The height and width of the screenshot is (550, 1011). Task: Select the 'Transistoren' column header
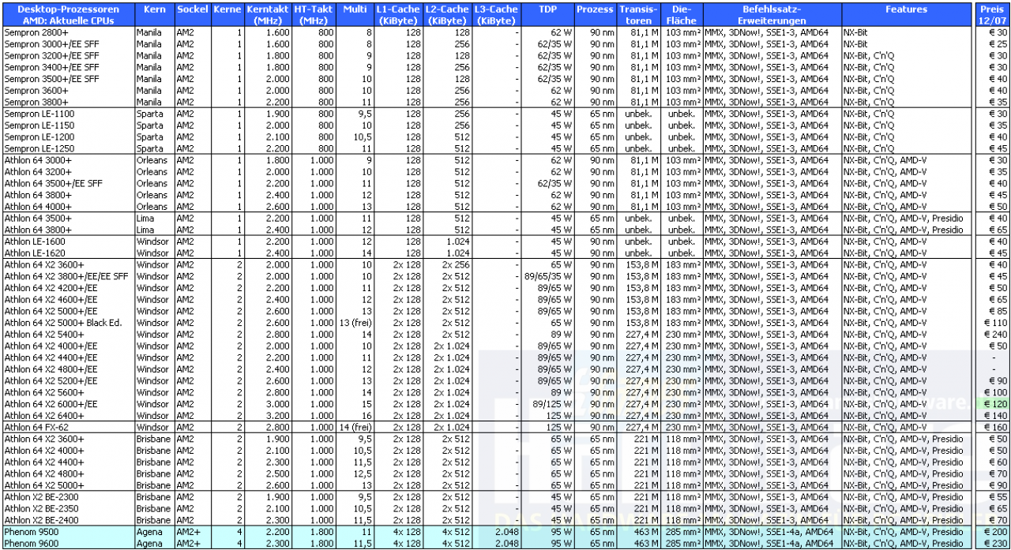click(638, 15)
